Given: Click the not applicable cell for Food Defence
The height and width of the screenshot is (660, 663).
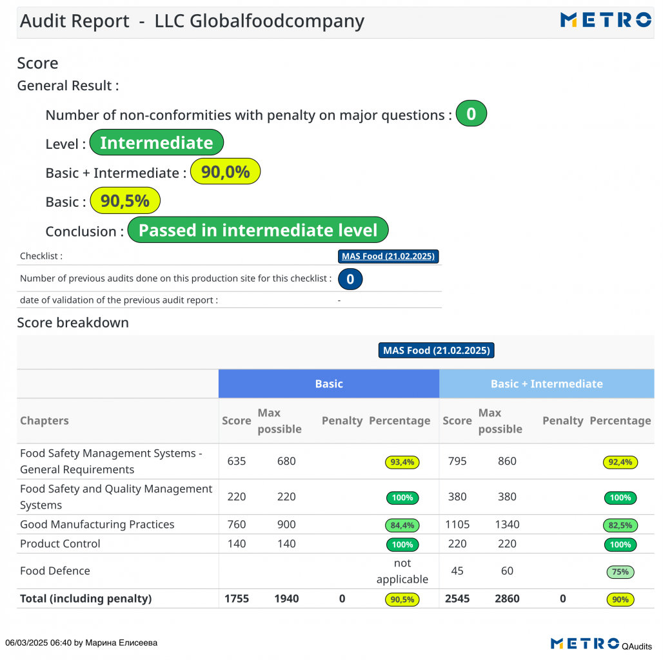Looking at the screenshot, I should 402,571.
